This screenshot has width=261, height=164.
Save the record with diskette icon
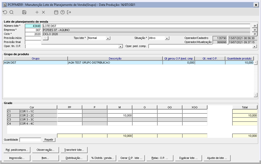tap(24, 12)
